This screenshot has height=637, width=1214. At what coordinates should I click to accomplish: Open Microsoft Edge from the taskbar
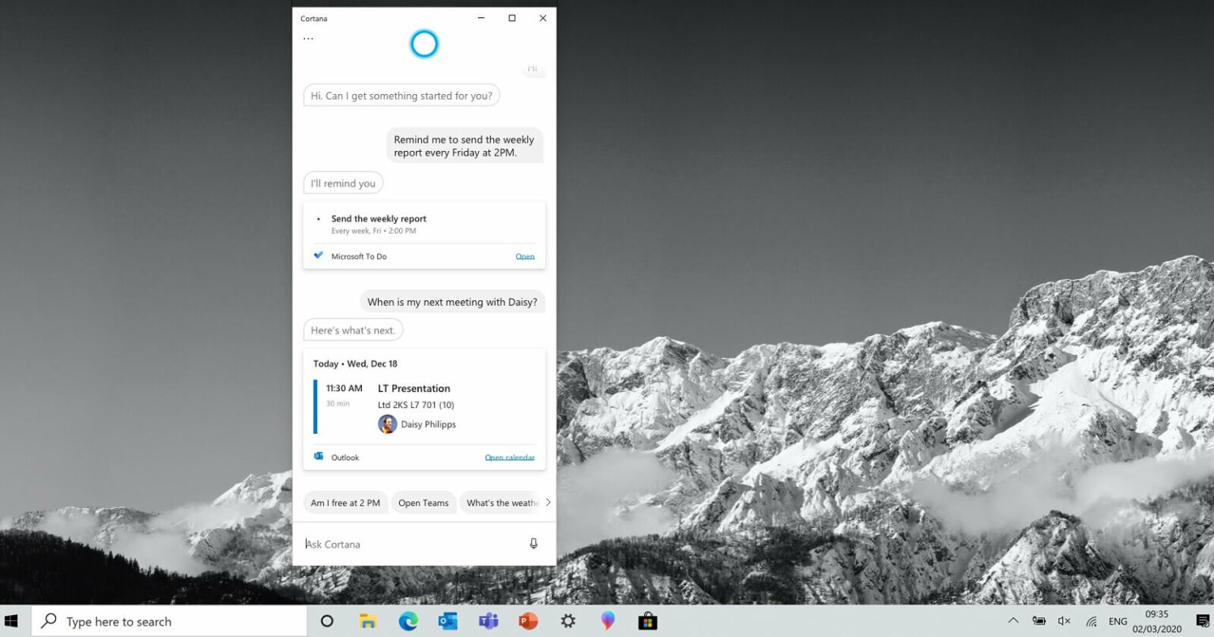click(x=408, y=621)
